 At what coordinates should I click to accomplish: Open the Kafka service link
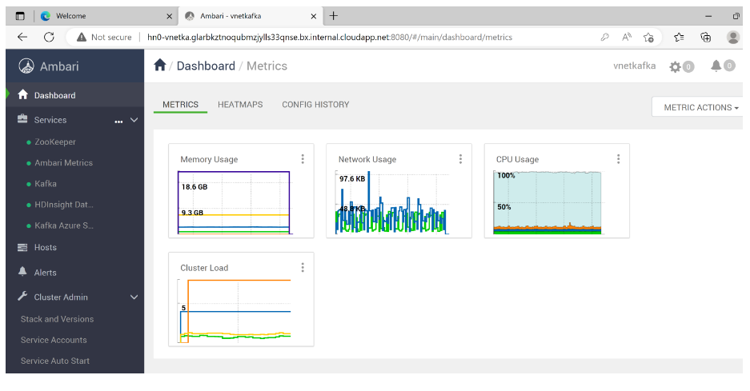(x=46, y=184)
